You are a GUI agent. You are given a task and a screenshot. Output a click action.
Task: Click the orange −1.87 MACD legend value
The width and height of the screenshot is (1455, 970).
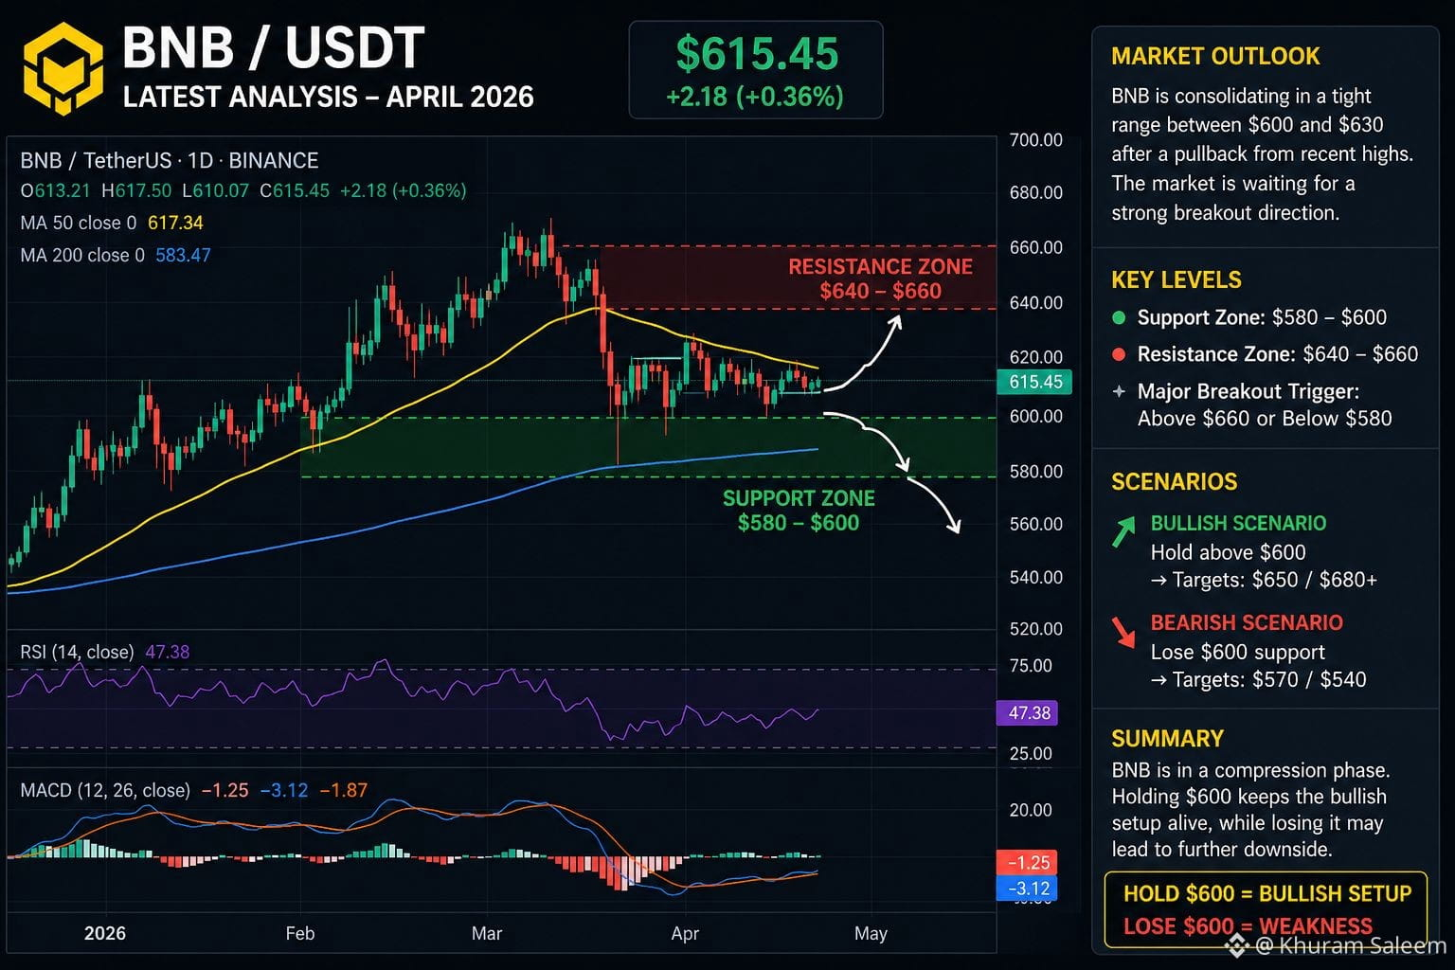coord(343,790)
